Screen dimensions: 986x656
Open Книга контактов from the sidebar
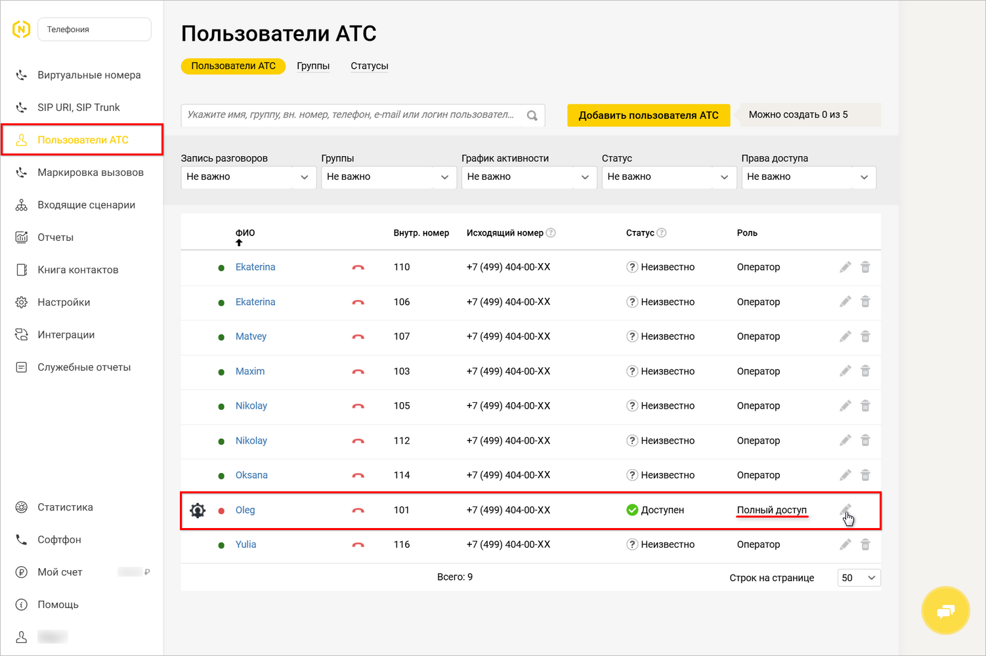coord(78,270)
